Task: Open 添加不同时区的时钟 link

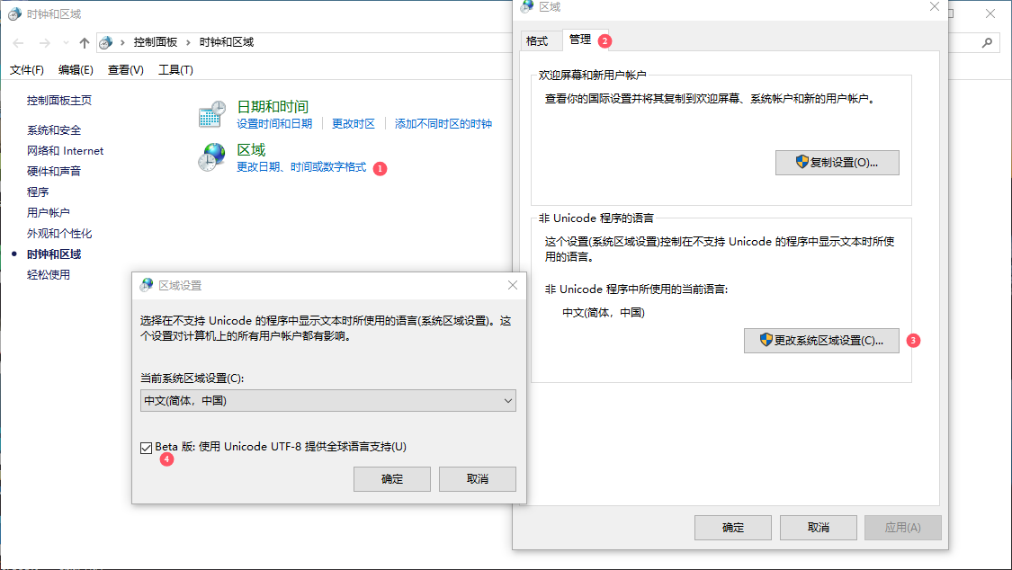Action: point(443,124)
